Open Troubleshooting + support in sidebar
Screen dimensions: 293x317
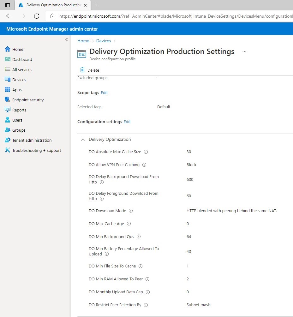[37, 150]
